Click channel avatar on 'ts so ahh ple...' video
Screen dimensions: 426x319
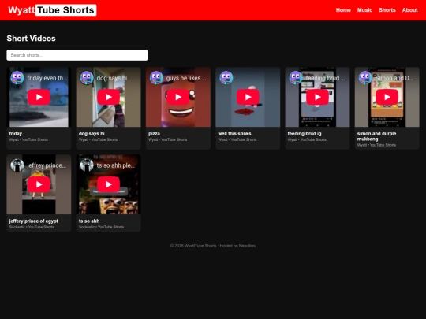pyautogui.click(x=87, y=165)
